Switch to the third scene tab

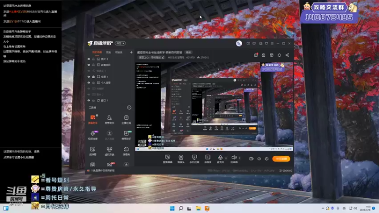(119, 52)
